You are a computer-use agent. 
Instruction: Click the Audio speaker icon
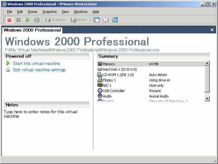pos(100,96)
